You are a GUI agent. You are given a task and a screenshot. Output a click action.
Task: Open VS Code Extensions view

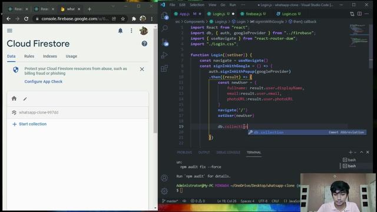164,68
